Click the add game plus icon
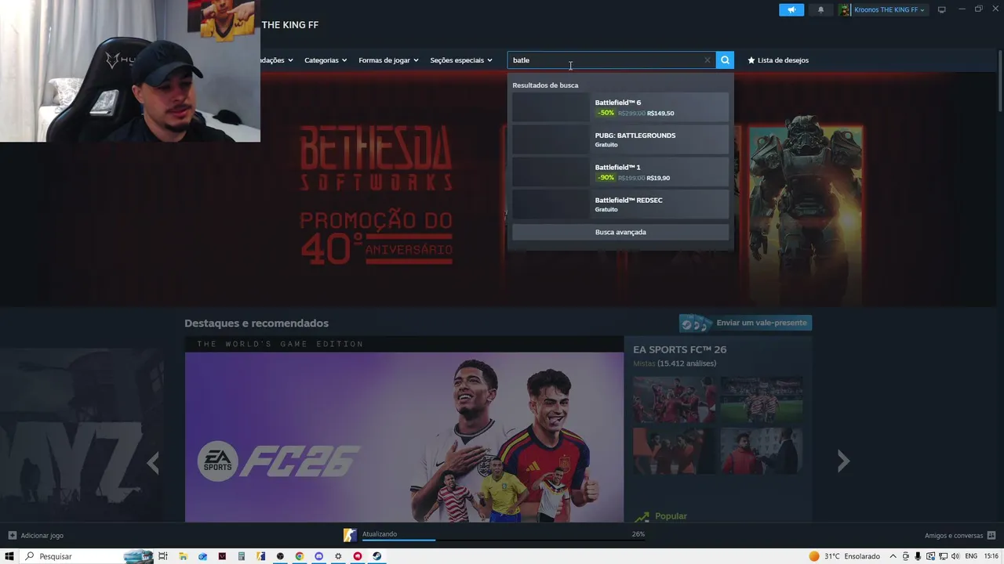1004x564 pixels. pos(12,536)
